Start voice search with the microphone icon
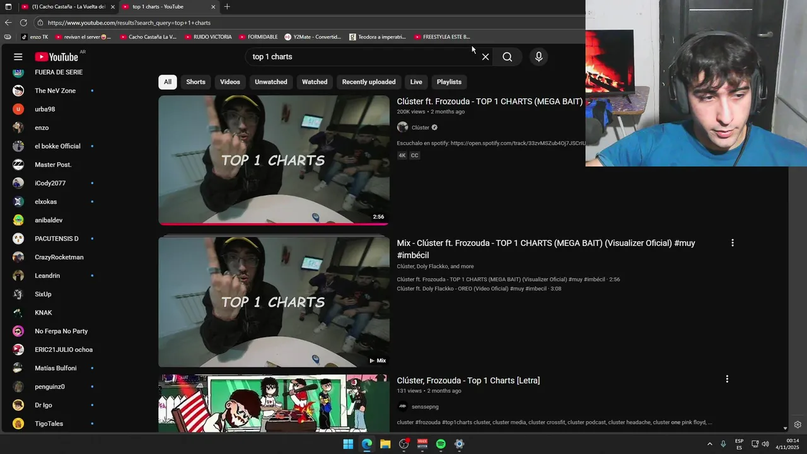This screenshot has height=454, width=807. click(538, 57)
